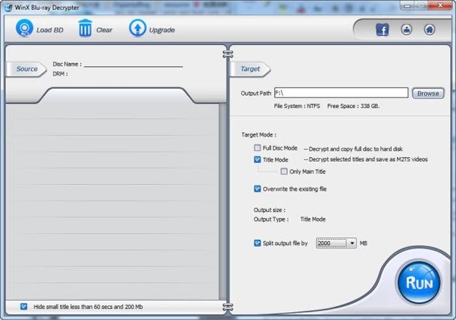Click the Clear trash can icon
The image size is (456, 320).
(85, 28)
